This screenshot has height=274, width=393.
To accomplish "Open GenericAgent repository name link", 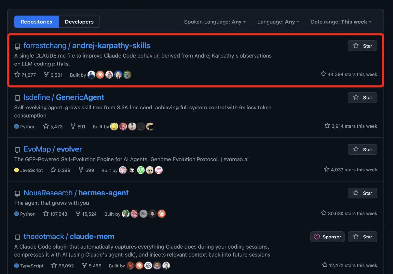I will pyautogui.click(x=80, y=97).
